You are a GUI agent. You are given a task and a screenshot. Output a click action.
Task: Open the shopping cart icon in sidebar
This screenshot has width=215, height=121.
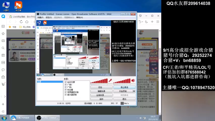[x=3, y=84]
